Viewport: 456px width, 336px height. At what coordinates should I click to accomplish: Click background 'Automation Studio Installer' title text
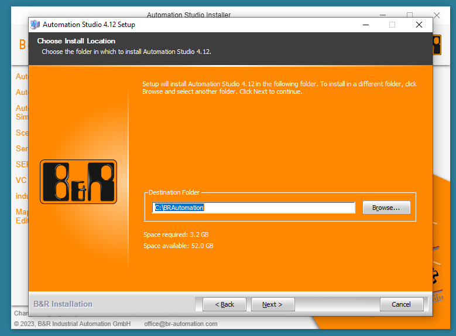click(x=188, y=15)
